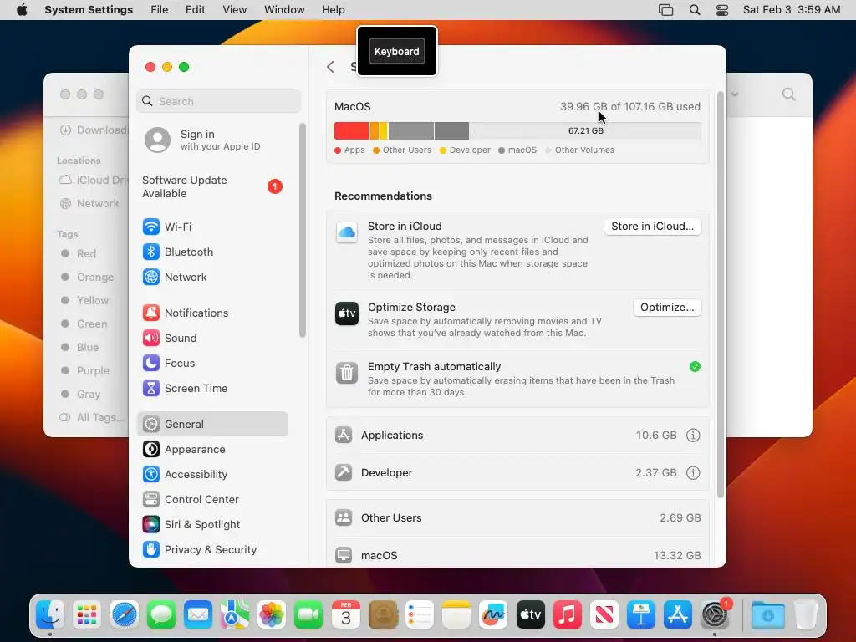Open the File menu
Image resolution: width=856 pixels, height=642 pixels.
coord(160,10)
